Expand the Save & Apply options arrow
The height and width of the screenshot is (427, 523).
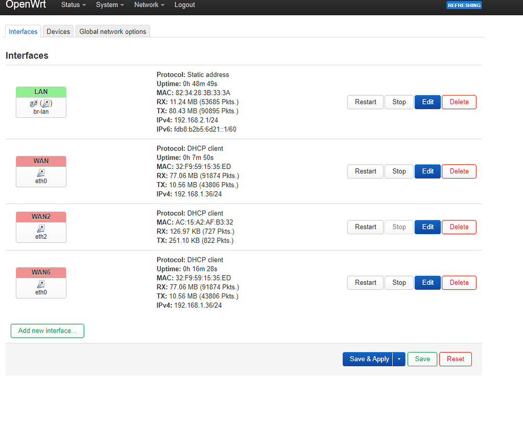click(399, 359)
